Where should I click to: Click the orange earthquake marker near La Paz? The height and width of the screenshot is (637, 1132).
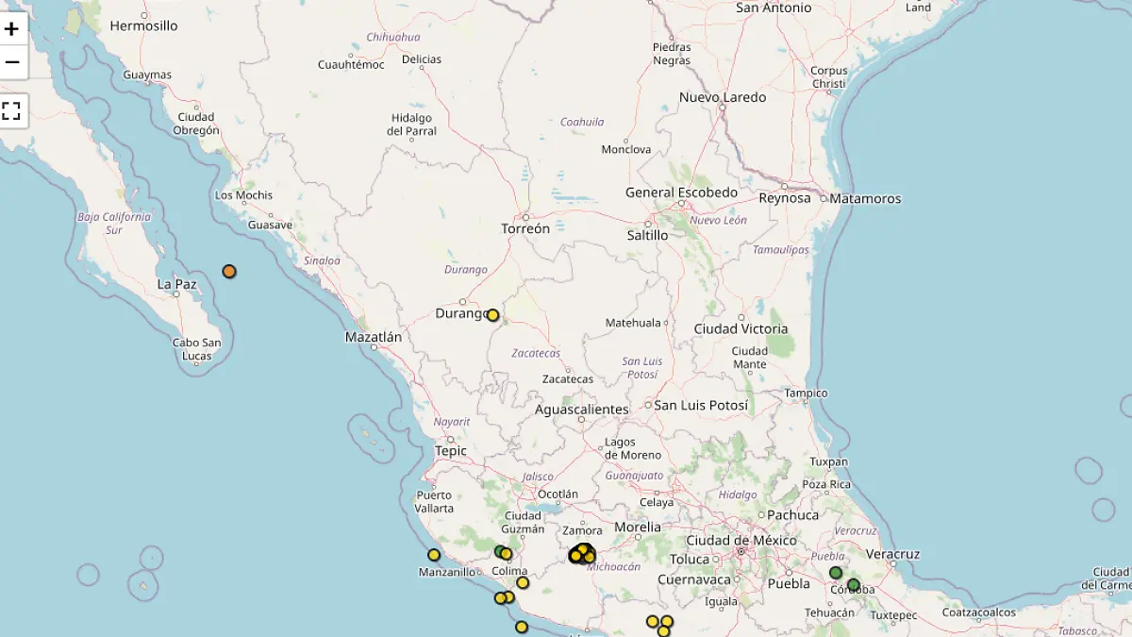[x=229, y=272]
